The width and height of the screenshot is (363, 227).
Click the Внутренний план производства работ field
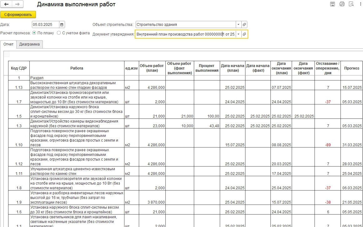[186, 34]
